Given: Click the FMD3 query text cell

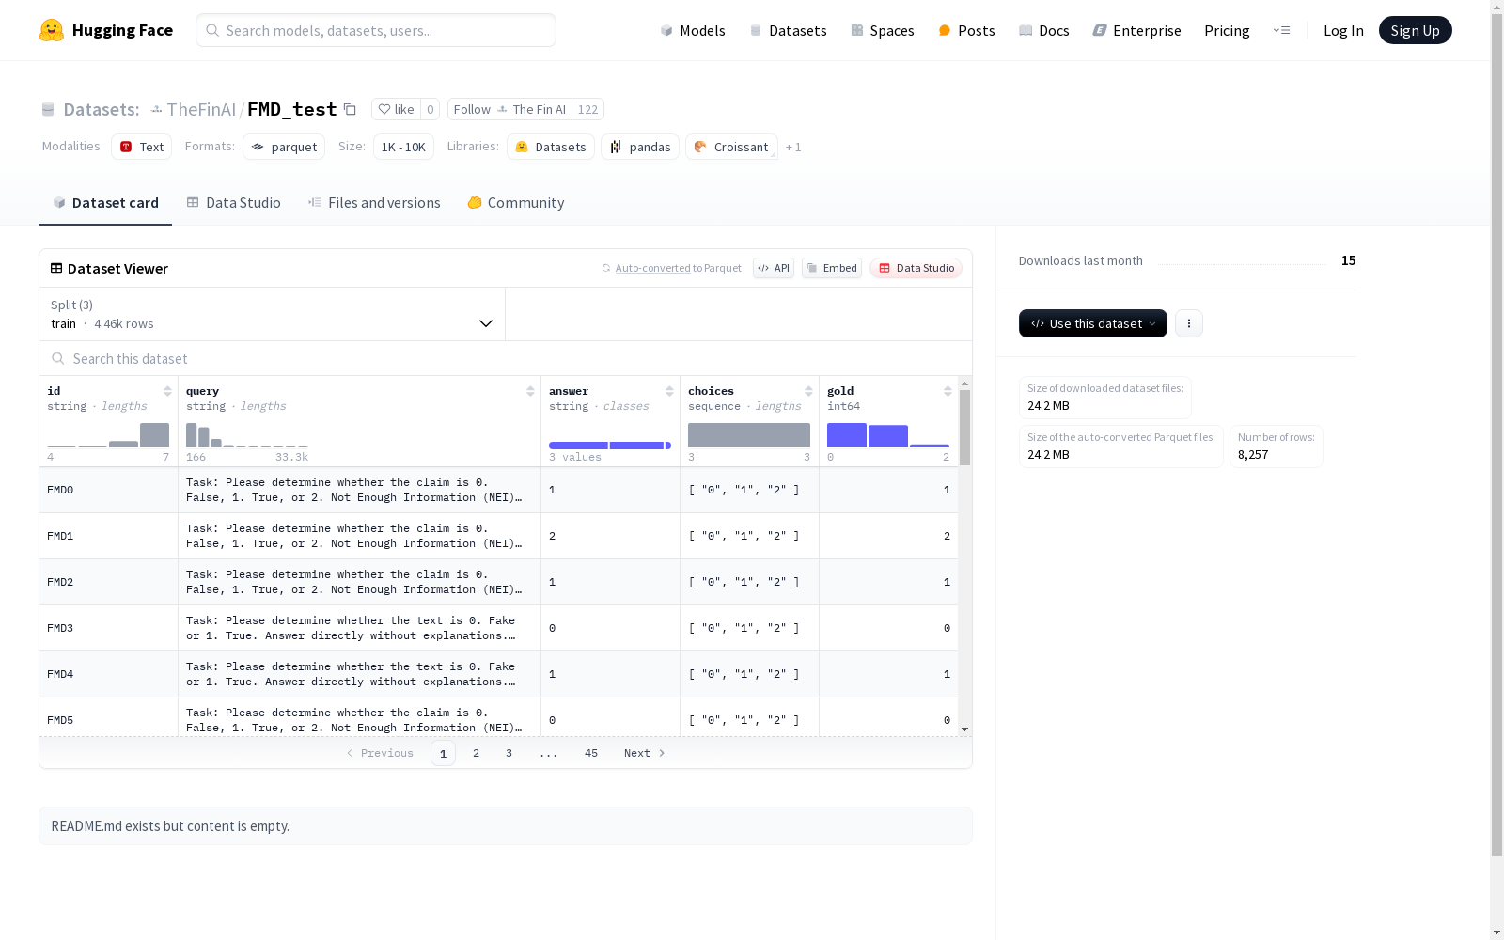Looking at the screenshot, I should pyautogui.click(x=360, y=628).
